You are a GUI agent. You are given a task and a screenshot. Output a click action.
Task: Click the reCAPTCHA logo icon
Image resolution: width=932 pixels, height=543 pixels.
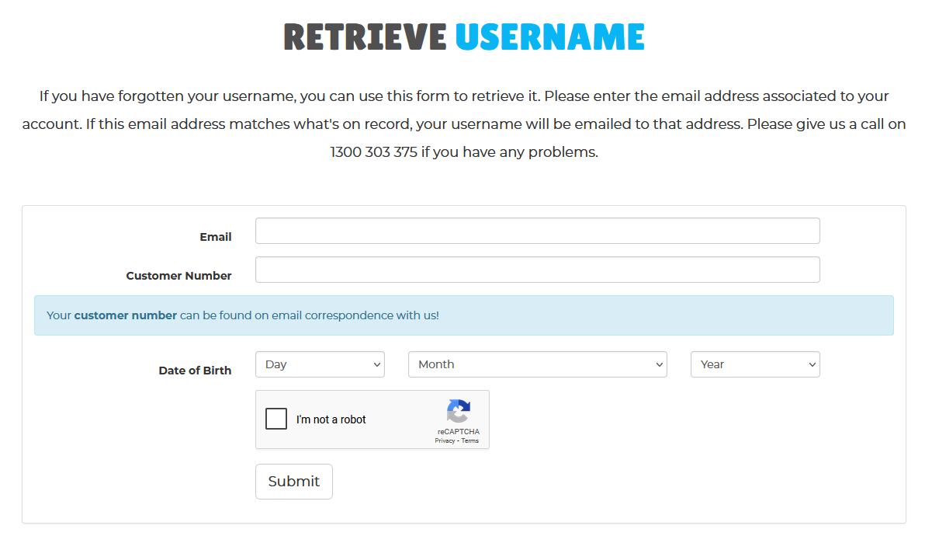(x=459, y=412)
